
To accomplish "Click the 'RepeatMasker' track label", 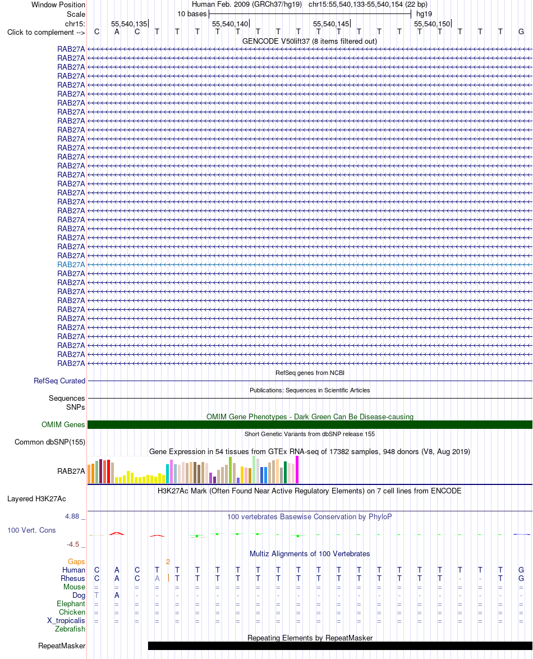I will pyautogui.click(x=62, y=646).
